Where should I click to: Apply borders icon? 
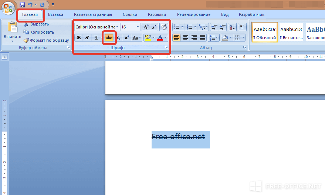(x=237, y=38)
